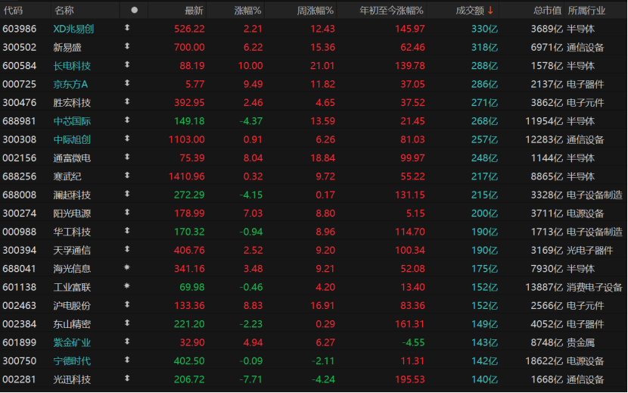Click the marker icon in 沪电股份 row
The width and height of the screenshot is (628, 393).
coord(127,304)
